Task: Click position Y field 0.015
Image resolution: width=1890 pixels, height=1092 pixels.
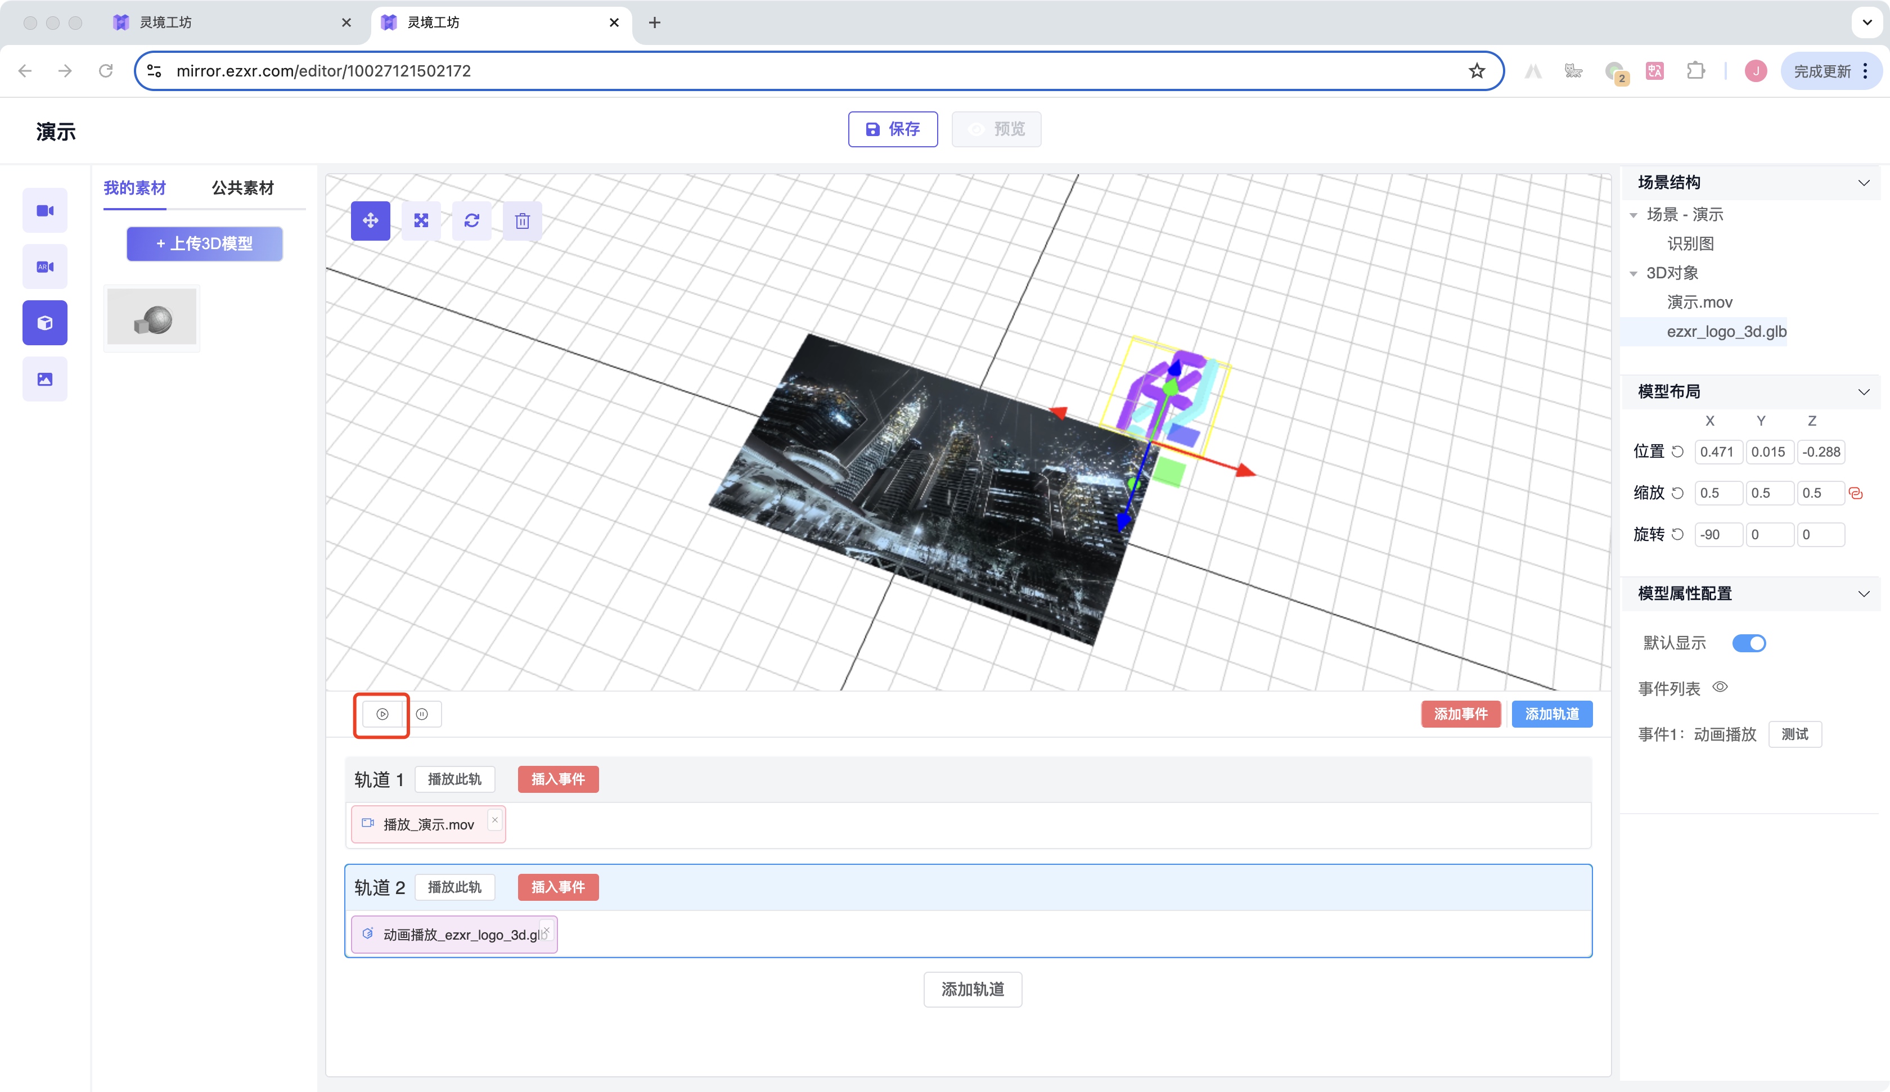Action: (x=1769, y=452)
